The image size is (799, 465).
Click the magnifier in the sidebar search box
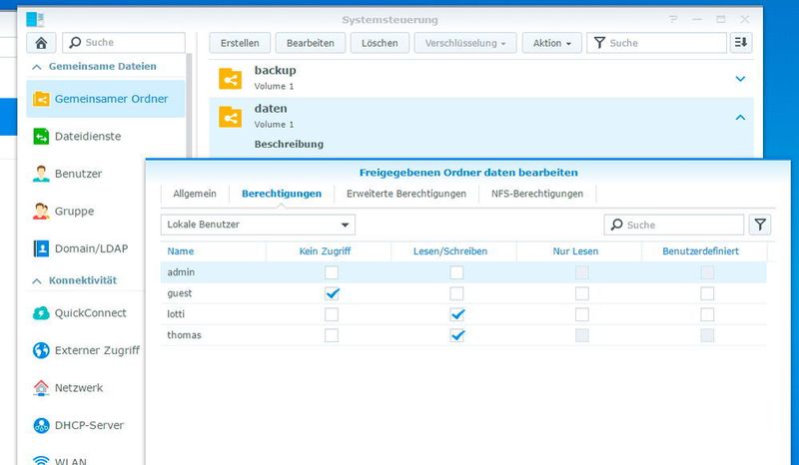point(75,43)
